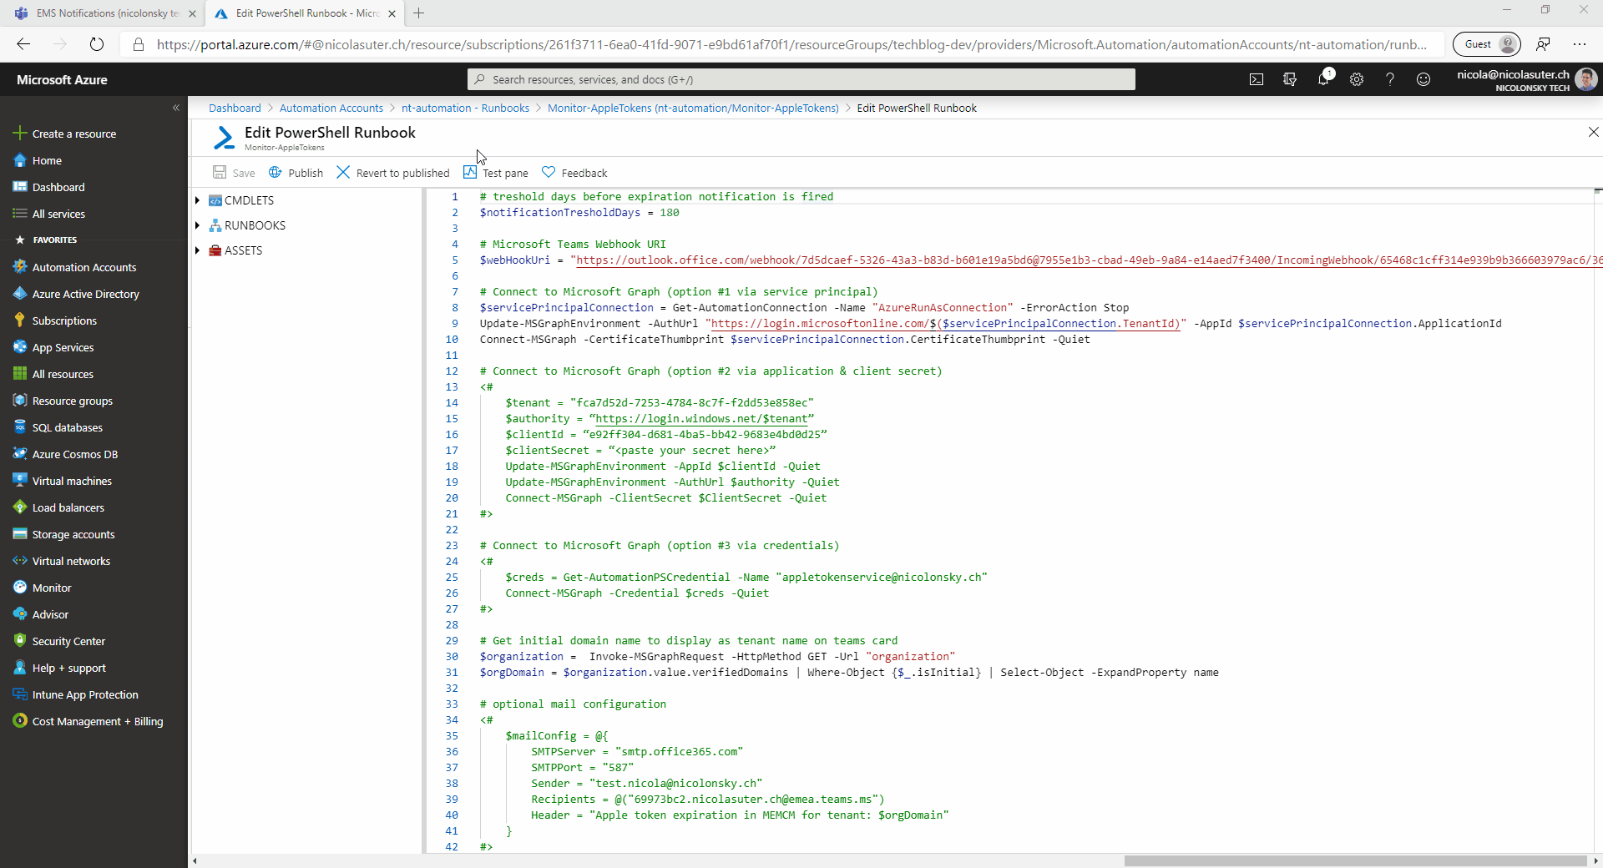Click the Create a resource plus icon
Image resolution: width=1603 pixels, height=868 pixels.
coord(20,134)
